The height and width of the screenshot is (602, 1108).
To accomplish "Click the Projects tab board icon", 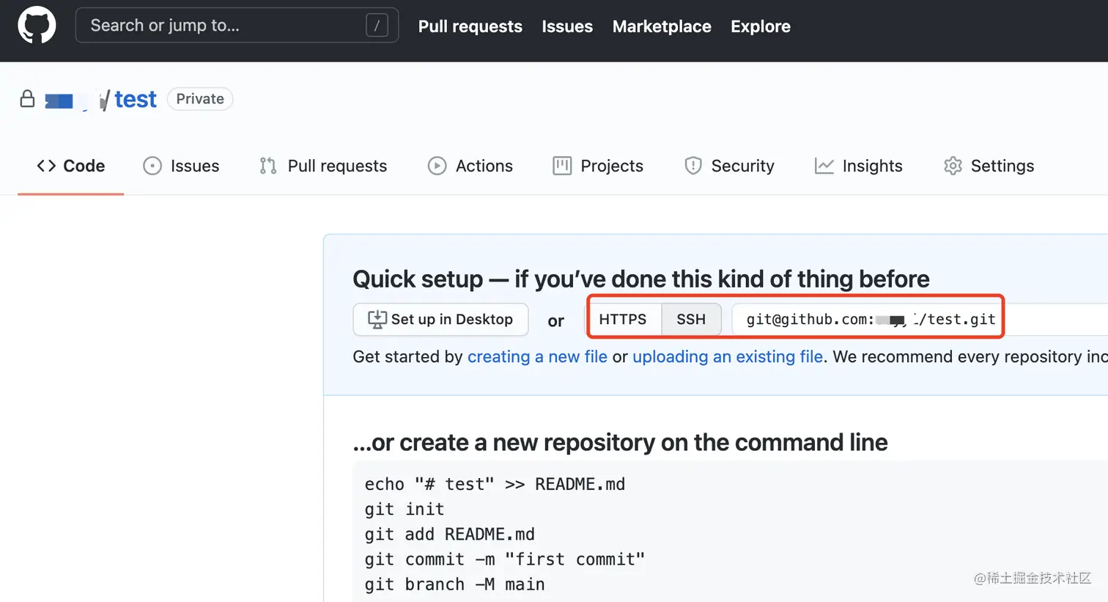I will [562, 166].
